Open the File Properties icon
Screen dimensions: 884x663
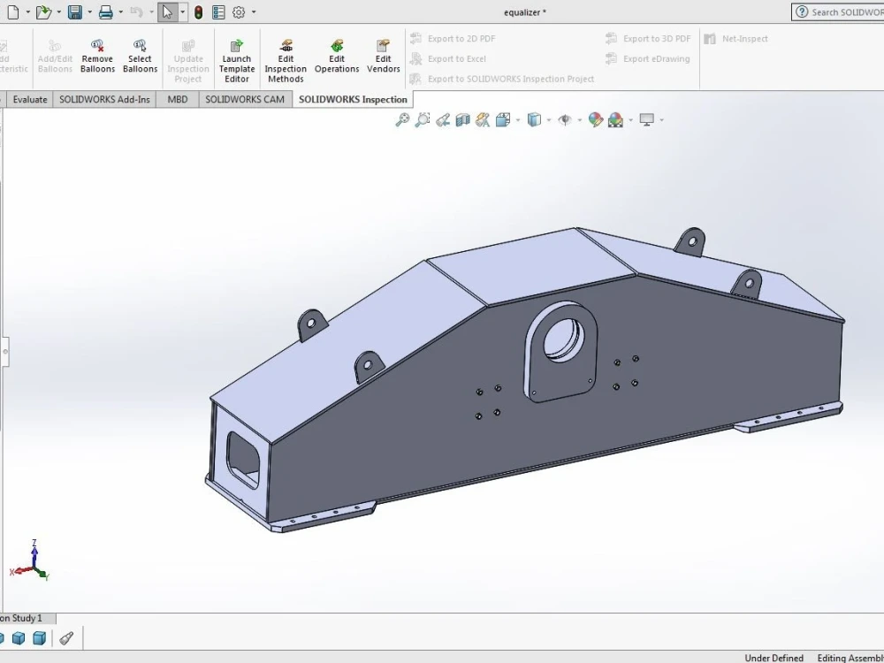(x=218, y=11)
